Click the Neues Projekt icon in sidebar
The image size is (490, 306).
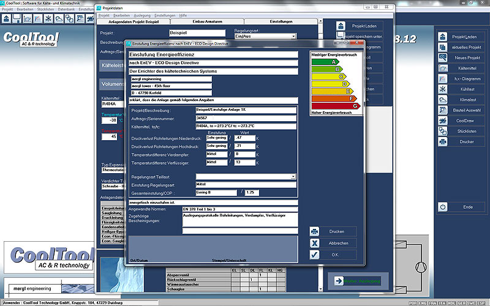point(442,58)
